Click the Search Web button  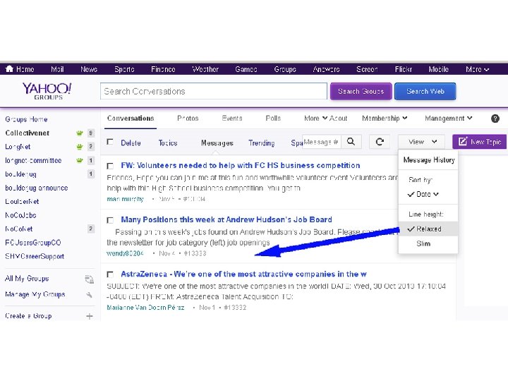point(425,91)
